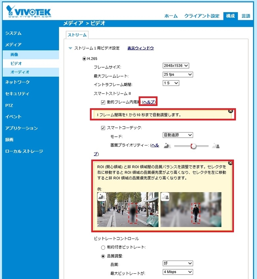Image resolution: width=257 pixels, height=279 pixels.
Task: Open the 最大フレームレート 25 fps dropdown
Action: (178, 74)
